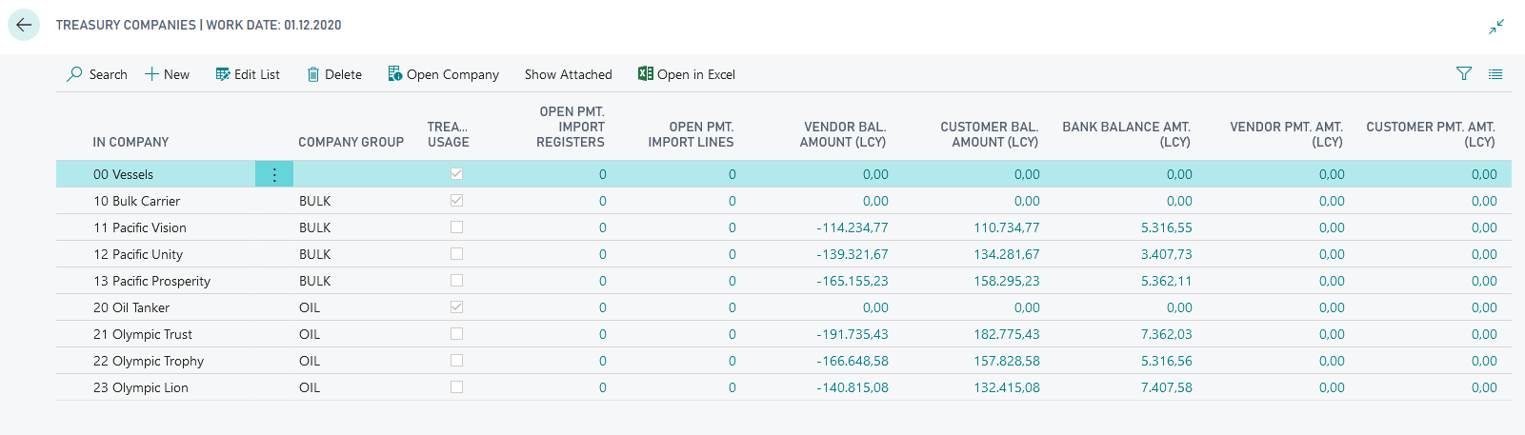Screen dimensions: 1525x435
Task: Open the In Company column header menu
Action: [x=130, y=142]
